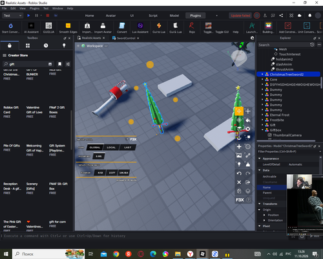The height and width of the screenshot is (259, 323).
Task: Select the F3X Mesh tool
Action: pyautogui.click(x=248, y=147)
